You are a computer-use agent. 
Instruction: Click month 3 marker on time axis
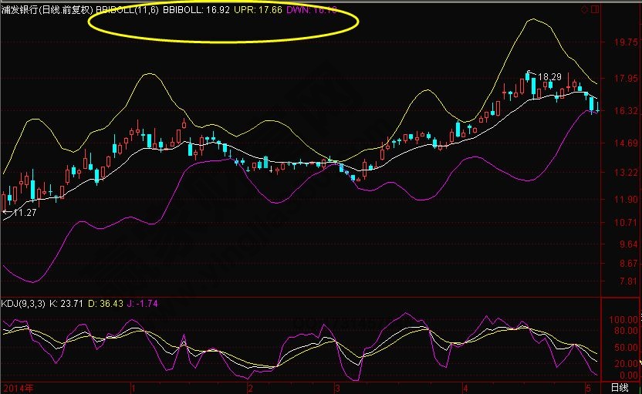[336, 387]
